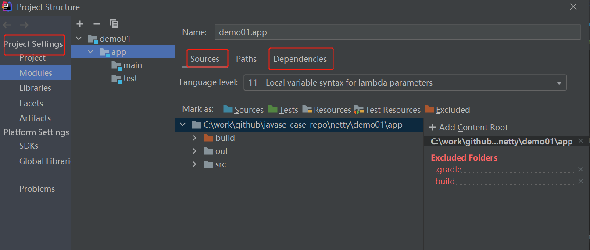The width and height of the screenshot is (590, 250).
Task: Click the module Name input field
Action: (397, 32)
